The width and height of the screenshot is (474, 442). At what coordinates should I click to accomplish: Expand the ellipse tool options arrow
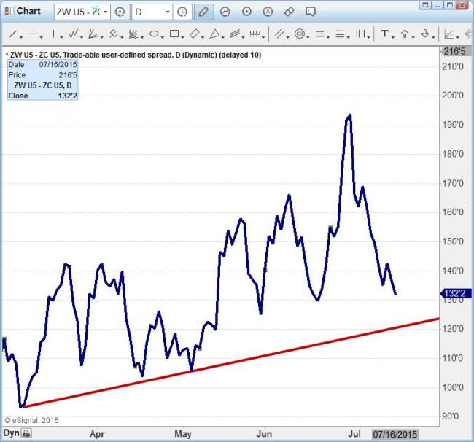point(163,37)
